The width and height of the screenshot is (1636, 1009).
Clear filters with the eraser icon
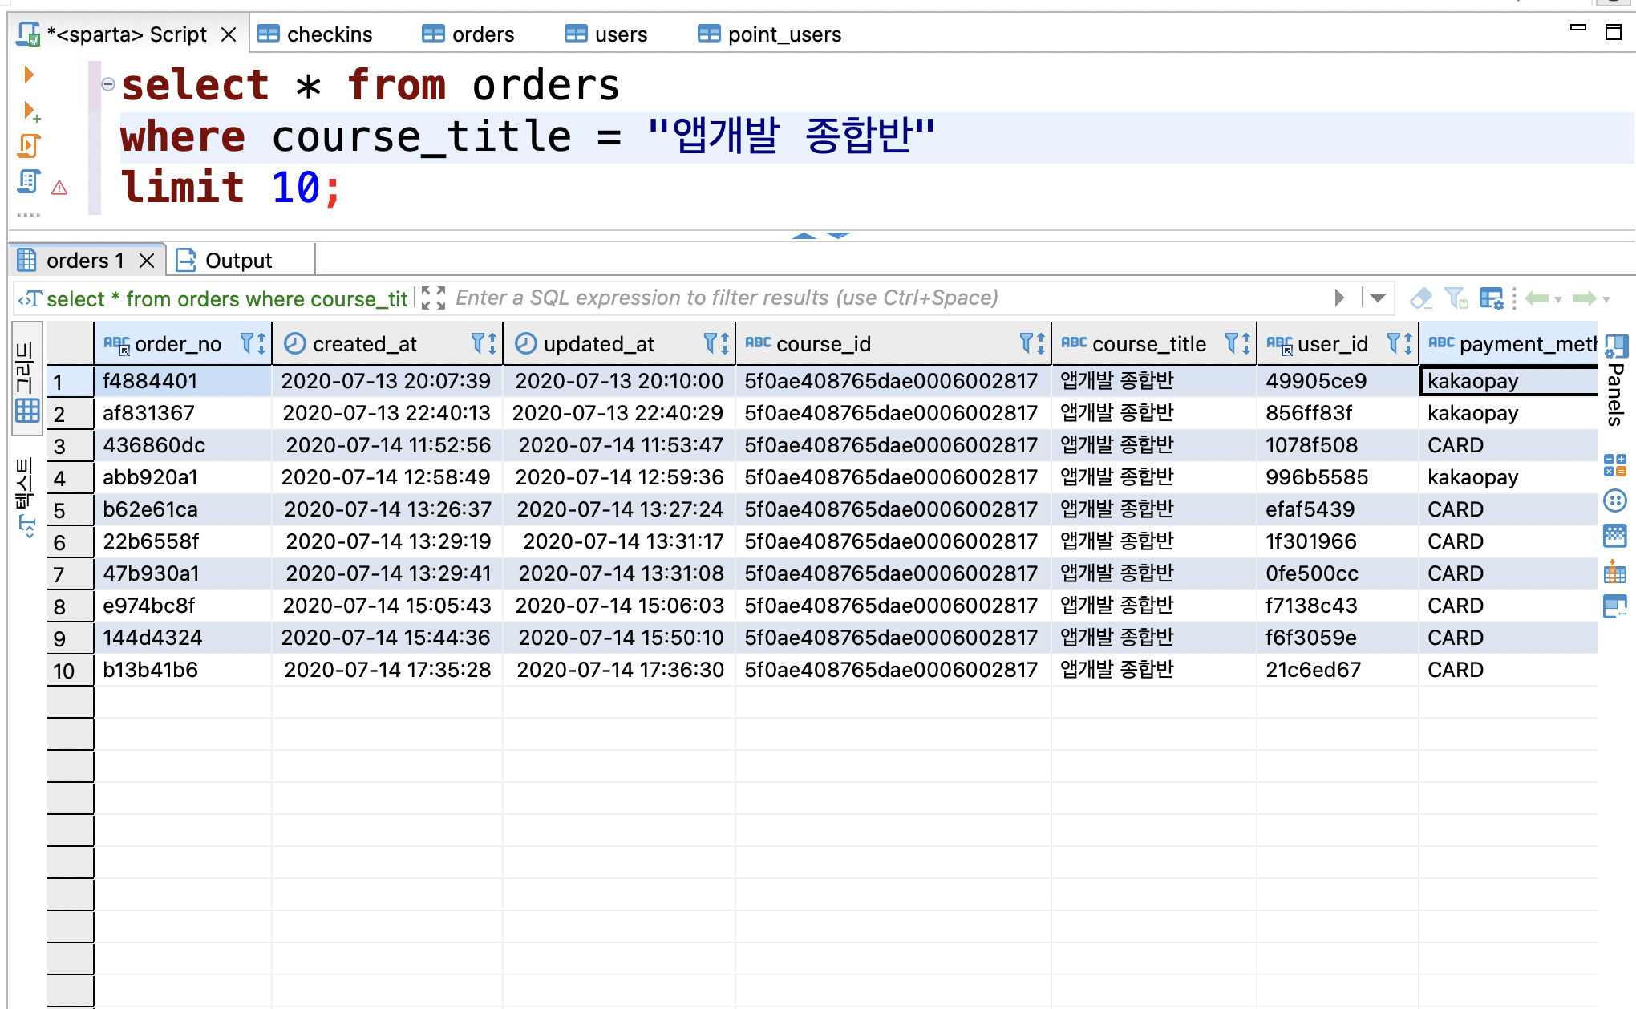(x=1421, y=298)
